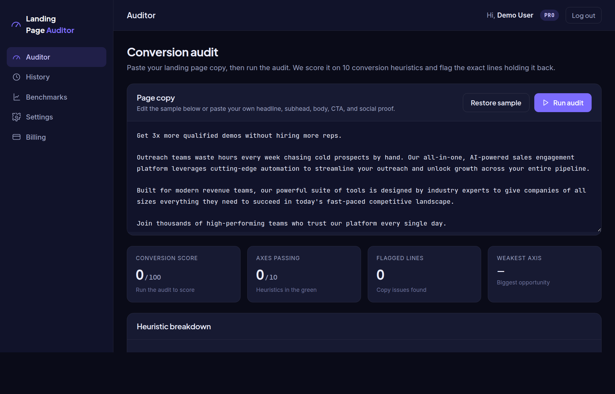The height and width of the screenshot is (394, 615).
Task: Click the text area resize handle
Action: [x=599, y=230]
